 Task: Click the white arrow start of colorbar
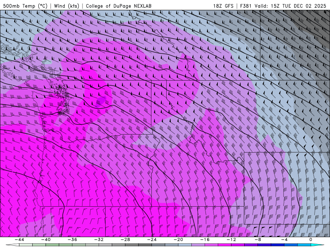pos(12,245)
